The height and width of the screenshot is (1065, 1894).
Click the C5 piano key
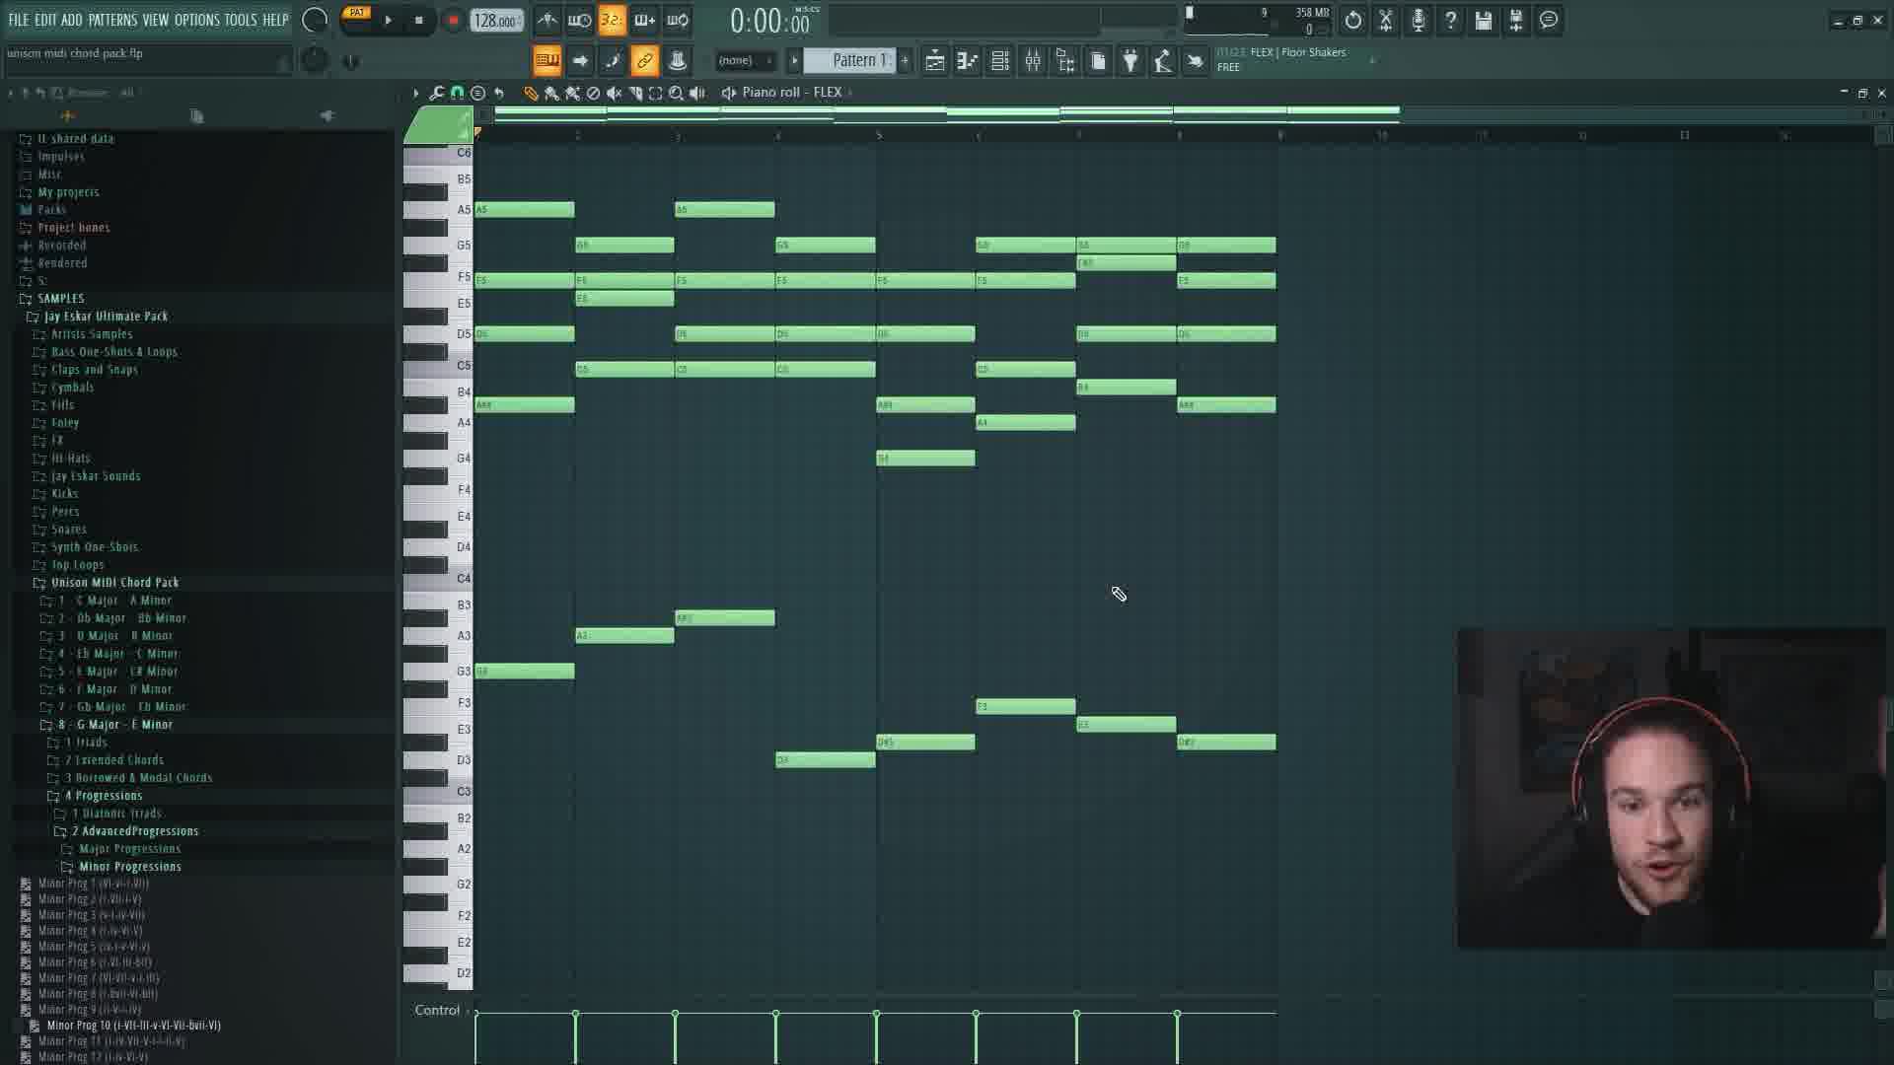pyautogui.click(x=437, y=366)
